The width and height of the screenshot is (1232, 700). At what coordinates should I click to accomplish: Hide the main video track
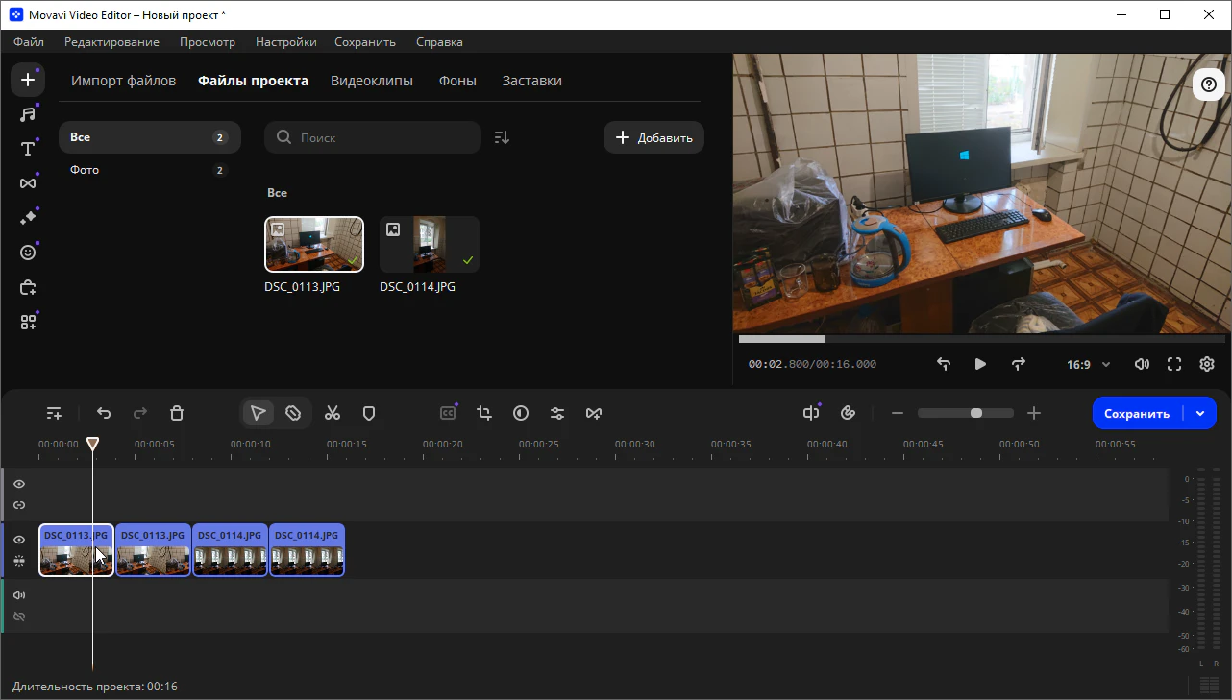[x=19, y=540]
